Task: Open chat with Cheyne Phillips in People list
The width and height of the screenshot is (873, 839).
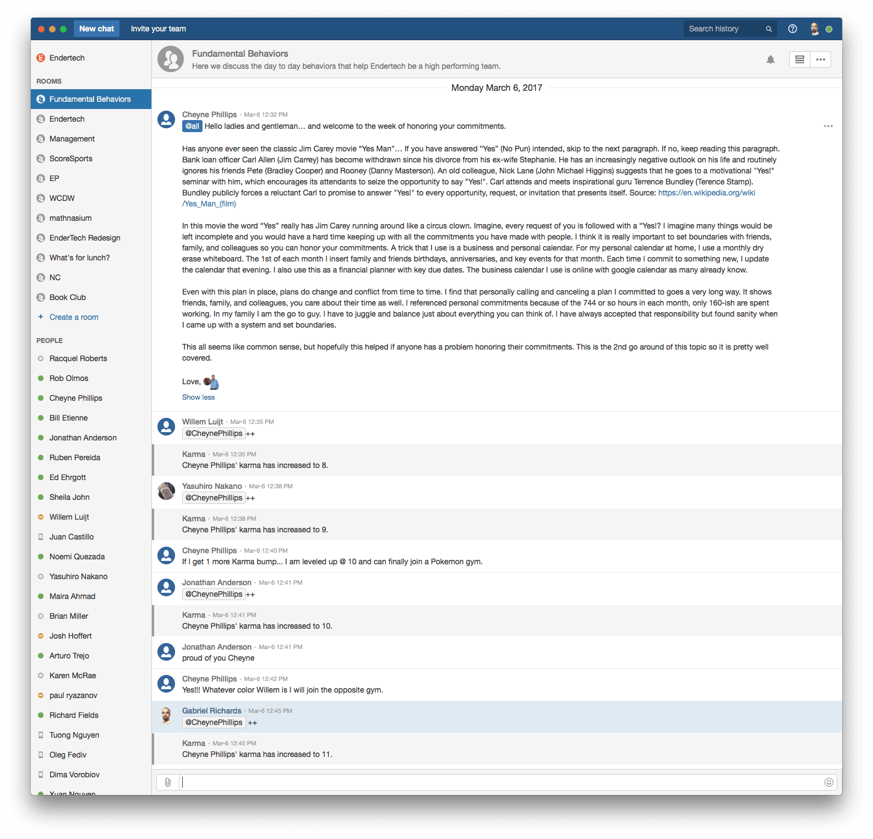Action: [x=91, y=398]
